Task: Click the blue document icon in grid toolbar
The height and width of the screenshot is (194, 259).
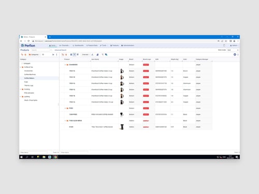Action: pyautogui.click(x=97, y=55)
